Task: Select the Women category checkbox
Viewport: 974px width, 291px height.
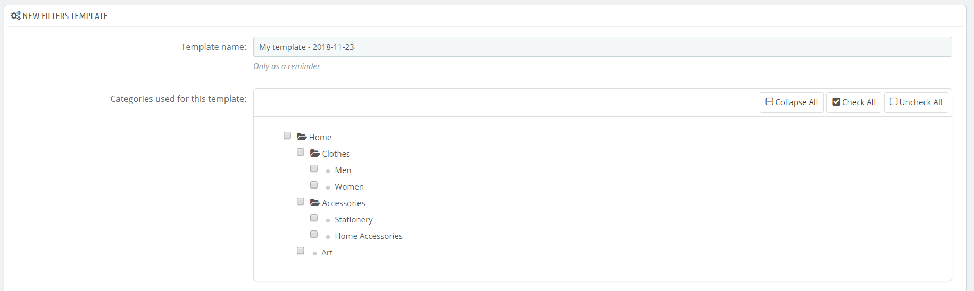Action: coord(314,185)
